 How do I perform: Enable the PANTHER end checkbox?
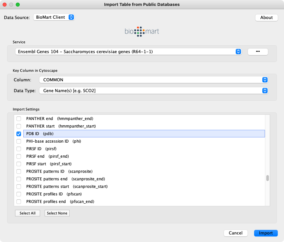click(19, 118)
